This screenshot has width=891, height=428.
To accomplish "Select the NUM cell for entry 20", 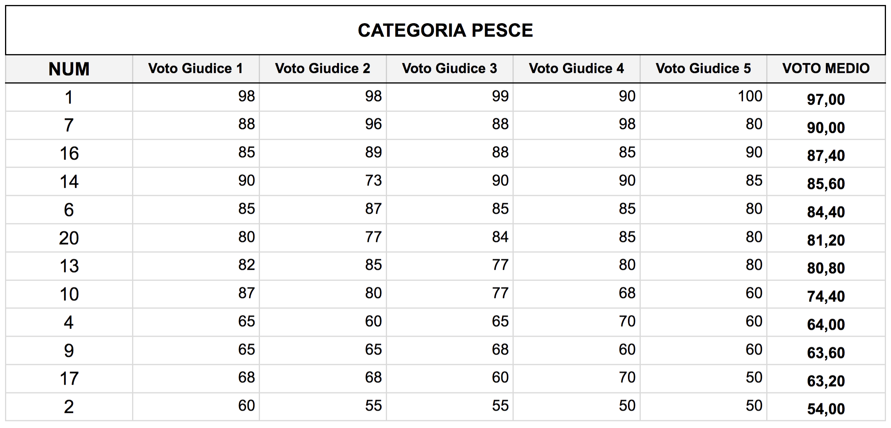I will click(69, 238).
